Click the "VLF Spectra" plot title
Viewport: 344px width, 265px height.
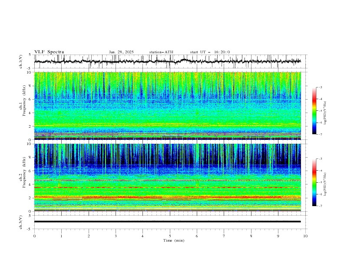tap(49, 52)
